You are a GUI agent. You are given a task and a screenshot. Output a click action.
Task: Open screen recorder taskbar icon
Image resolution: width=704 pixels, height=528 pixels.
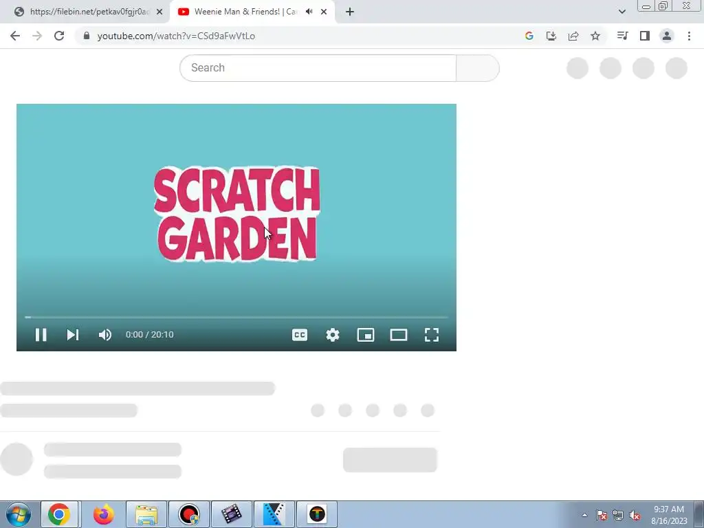pyautogui.click(x=189, y=514)
